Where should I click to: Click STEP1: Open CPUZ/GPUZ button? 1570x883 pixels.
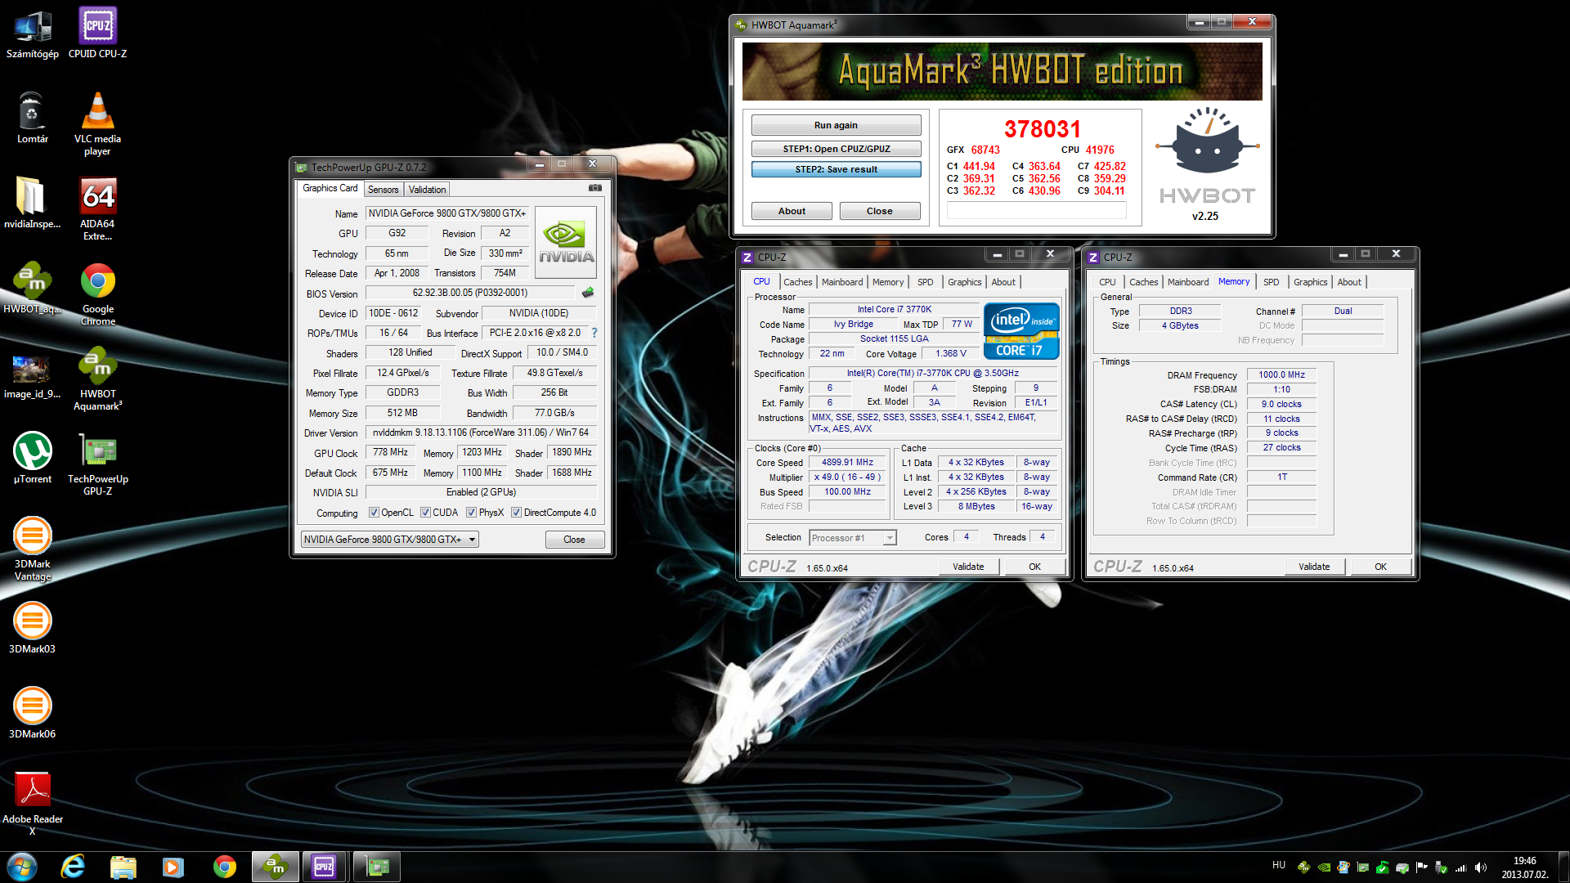pos(836,149)
